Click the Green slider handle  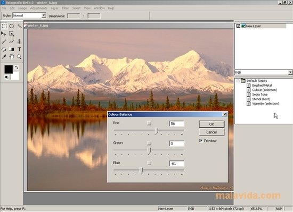[x=149, y=150]
